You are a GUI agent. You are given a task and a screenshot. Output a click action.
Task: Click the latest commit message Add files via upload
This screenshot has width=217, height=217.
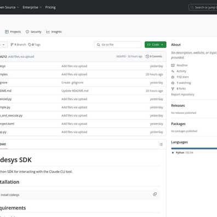(21, 56)
